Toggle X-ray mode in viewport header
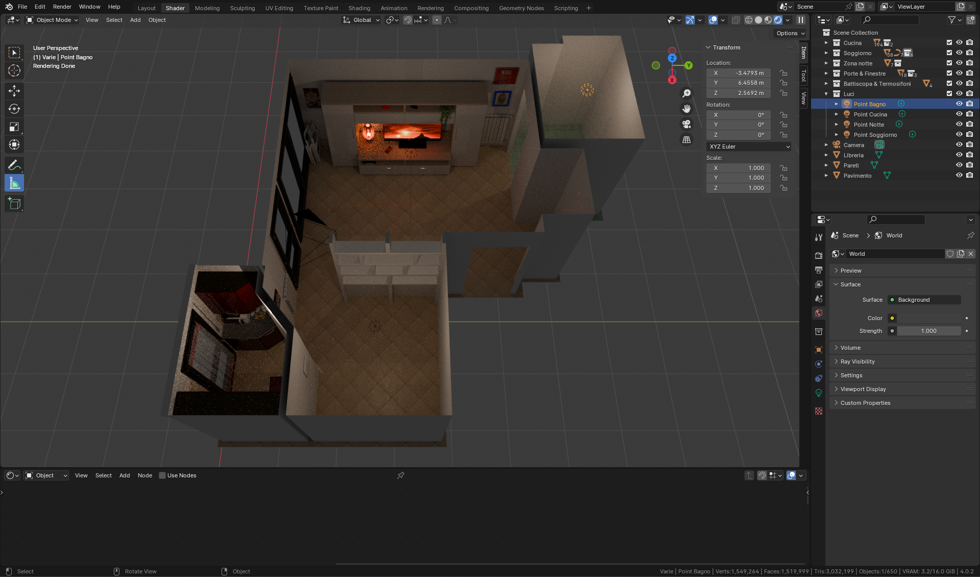 736,20
